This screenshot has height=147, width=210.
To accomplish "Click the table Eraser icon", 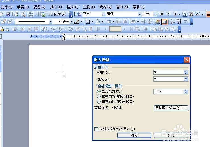I will coord(10,22).
